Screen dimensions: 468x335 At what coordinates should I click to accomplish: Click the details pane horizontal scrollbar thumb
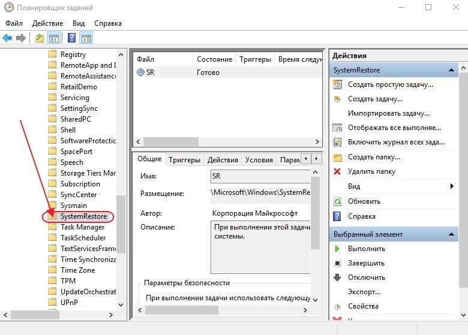click(181, 310)
